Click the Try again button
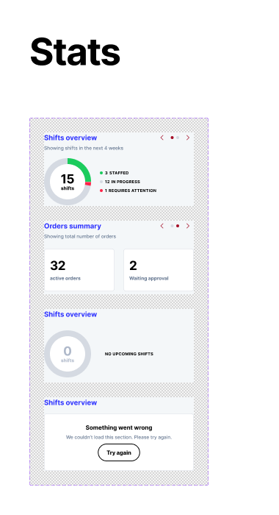This screenshot has height=515, width=279. coord(119,452)
